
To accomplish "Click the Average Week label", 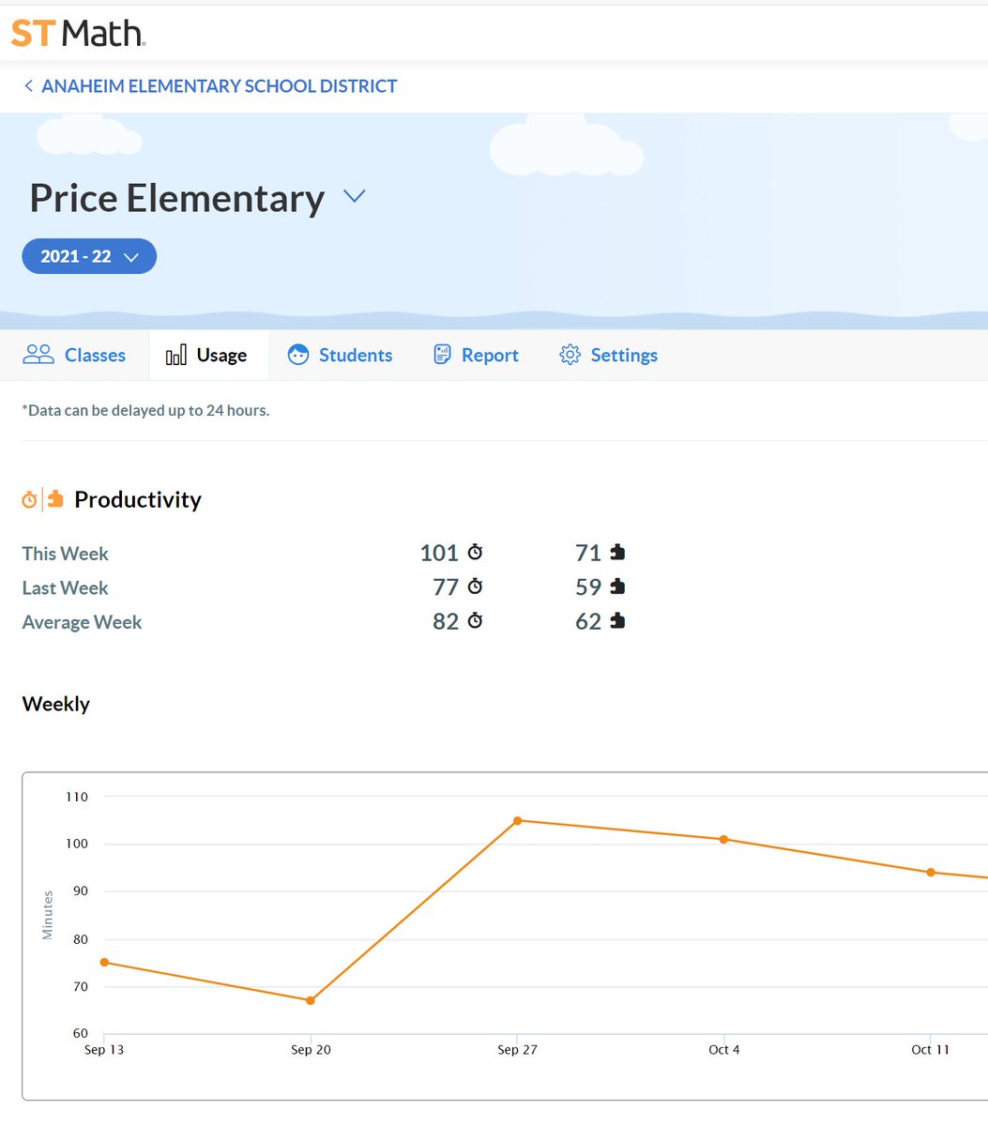I will point(83,622).
